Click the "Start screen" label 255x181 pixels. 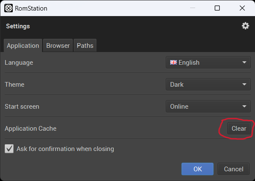(x=22, y=107)
